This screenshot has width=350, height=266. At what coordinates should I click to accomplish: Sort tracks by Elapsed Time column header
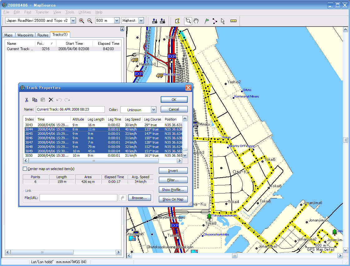(x=107, y=44)
